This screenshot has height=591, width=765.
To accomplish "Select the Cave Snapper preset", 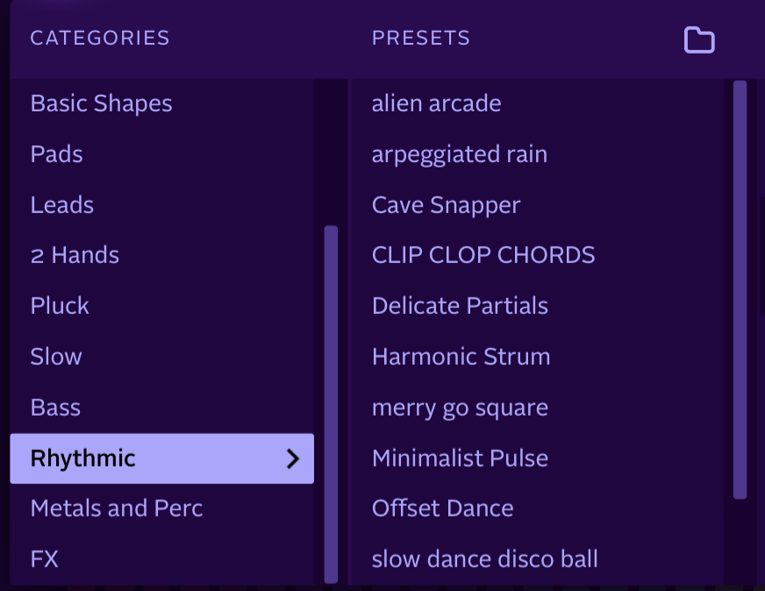I will [446, 205].
